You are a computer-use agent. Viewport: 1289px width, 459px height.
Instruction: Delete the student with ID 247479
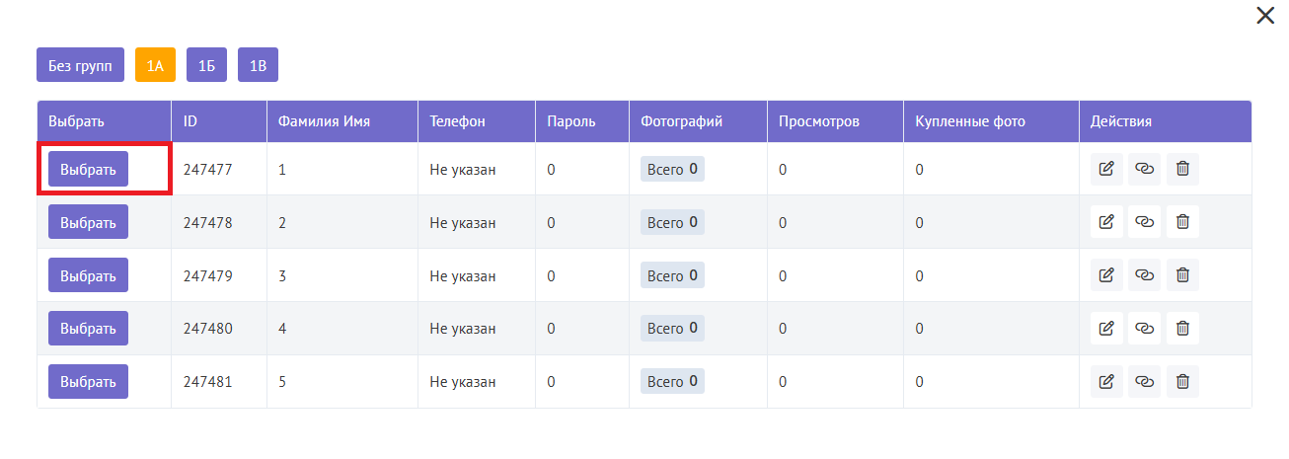(1182, 275)
